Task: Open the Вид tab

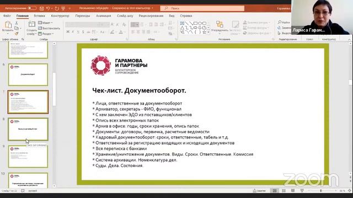Action: point(172,16)
